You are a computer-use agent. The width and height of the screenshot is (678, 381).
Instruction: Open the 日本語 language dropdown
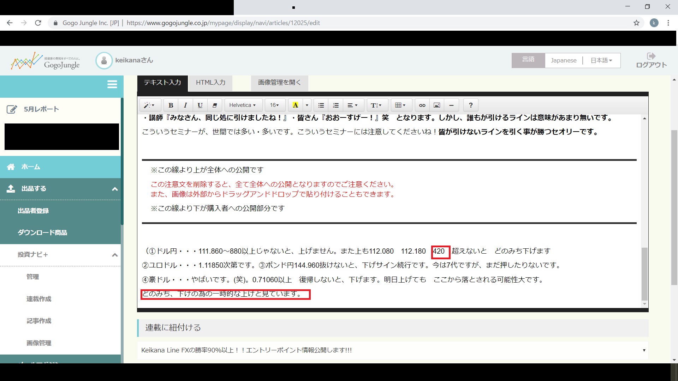coord(601,60)
